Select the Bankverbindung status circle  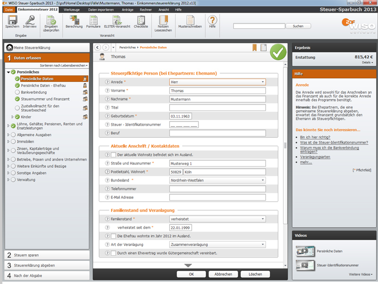click(17, 92)
